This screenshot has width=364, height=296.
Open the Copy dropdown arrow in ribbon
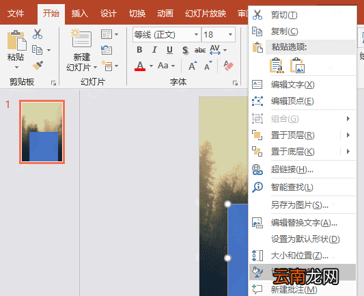coord(48,50)
